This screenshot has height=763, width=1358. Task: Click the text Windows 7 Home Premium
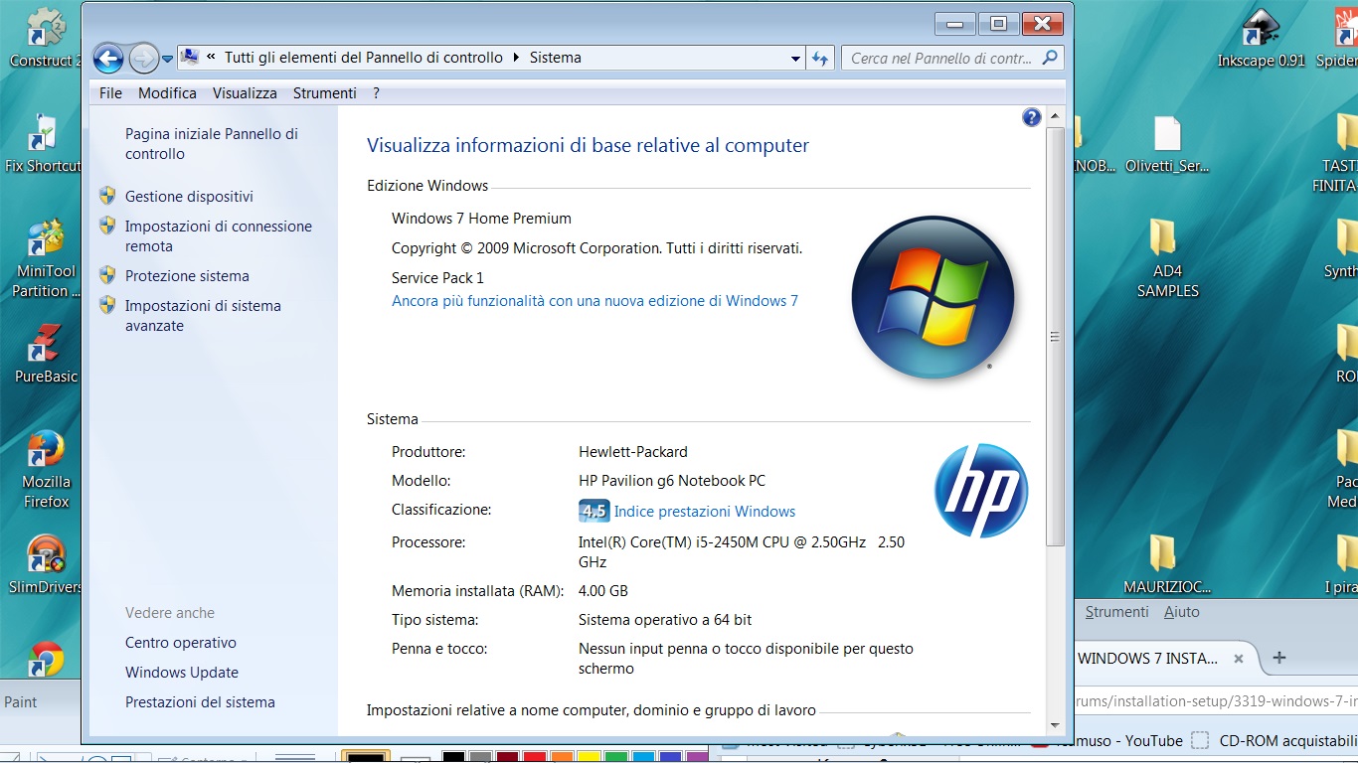point(481,218)
